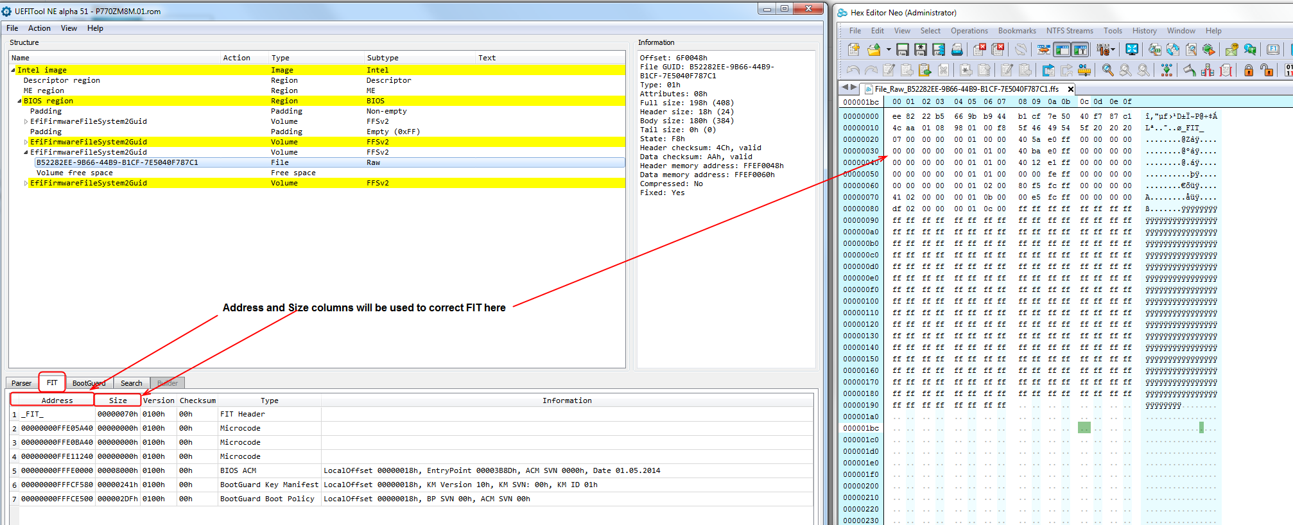Close the file using the red X document icon

(979, 49)
